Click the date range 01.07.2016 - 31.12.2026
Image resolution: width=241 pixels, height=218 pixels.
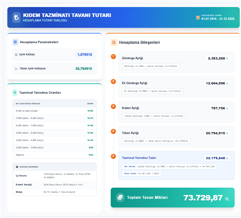(x=218, y=19)
